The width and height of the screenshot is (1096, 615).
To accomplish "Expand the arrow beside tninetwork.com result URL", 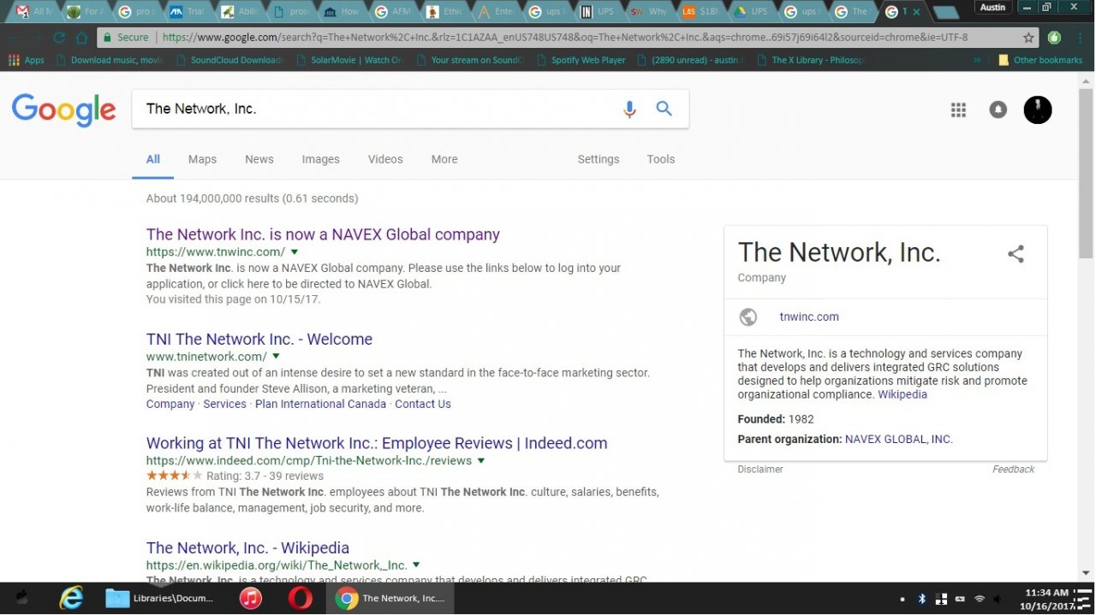I will pyautogui.click(x=276, y=357).
